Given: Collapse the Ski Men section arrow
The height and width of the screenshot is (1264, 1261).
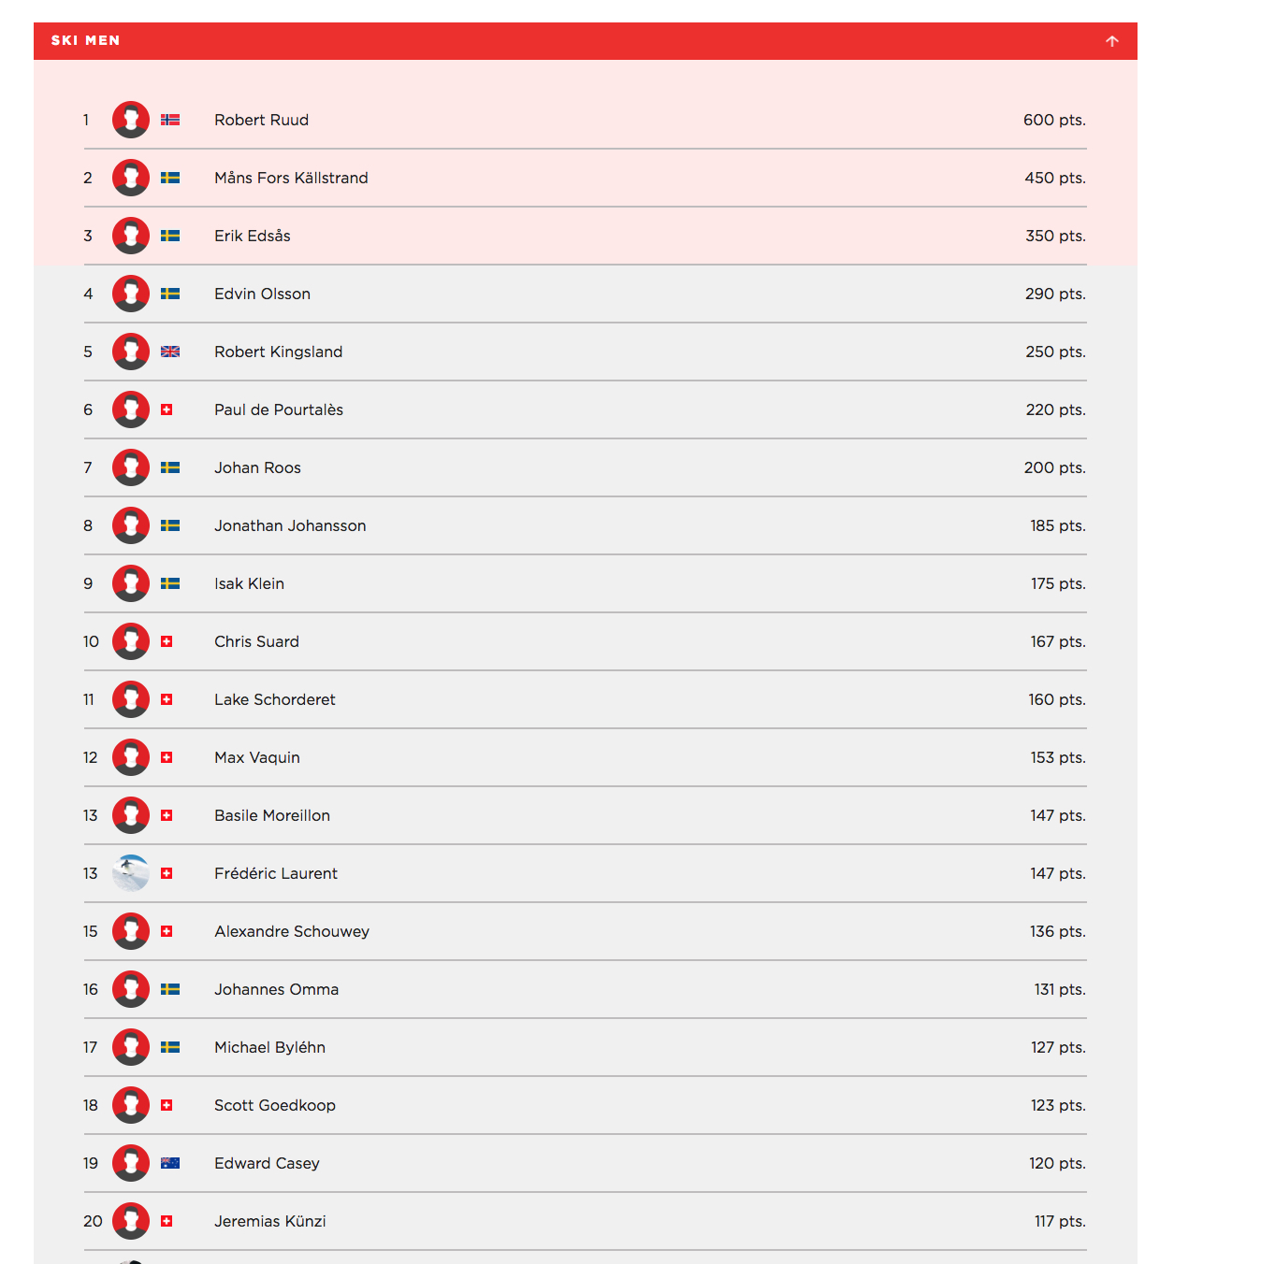Looking at the screenshot, I should [x=1111, y=41].
